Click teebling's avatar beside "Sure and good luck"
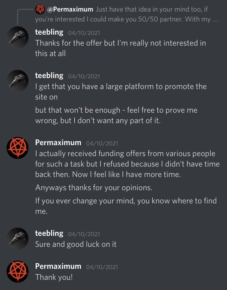This screenshot has width=227, height=290. tap(18, 239)
